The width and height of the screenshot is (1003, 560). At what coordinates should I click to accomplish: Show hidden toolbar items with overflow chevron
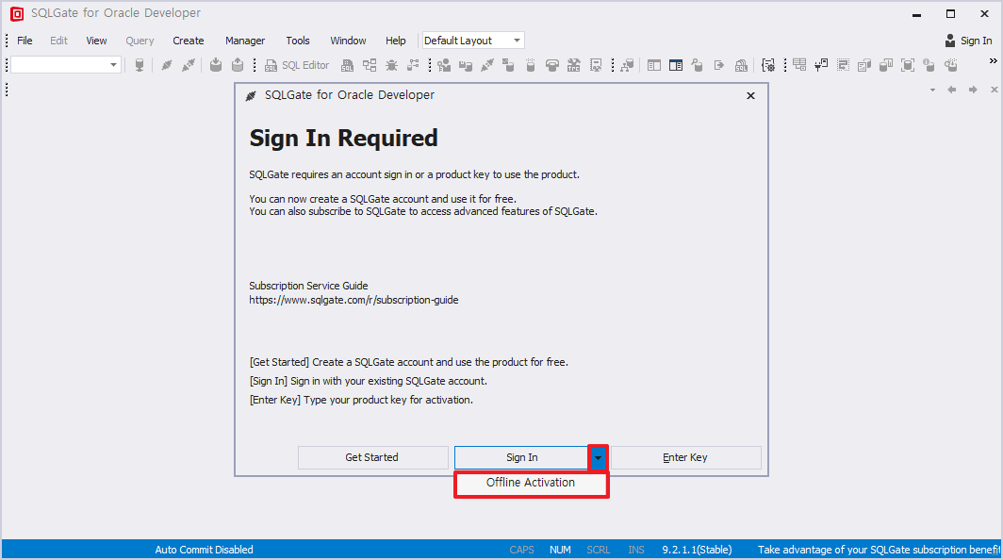(x=993, y=60)
